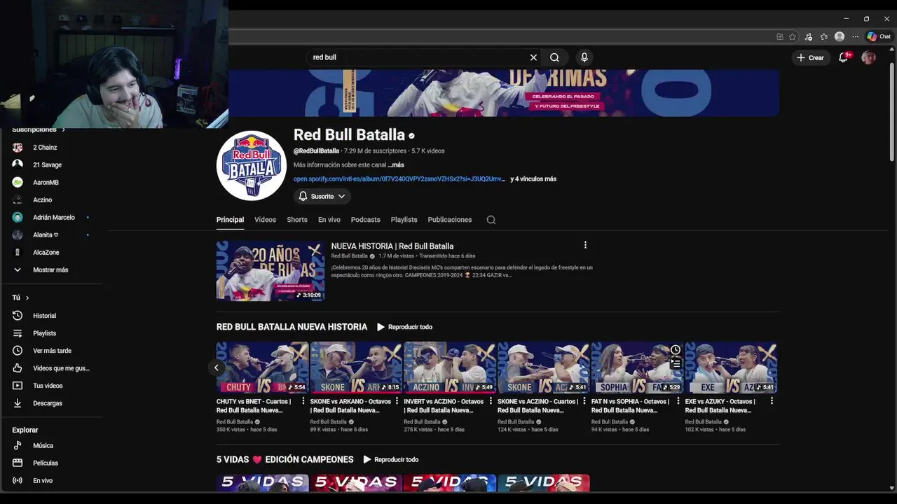Open CHUTY vs BNET video thumbnail
Screen dimensions: 897x504
click(262, 367)
